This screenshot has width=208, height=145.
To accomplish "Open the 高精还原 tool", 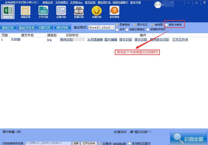I will coord(25,12).
